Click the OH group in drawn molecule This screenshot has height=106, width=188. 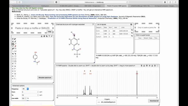[x=36, y=52]
